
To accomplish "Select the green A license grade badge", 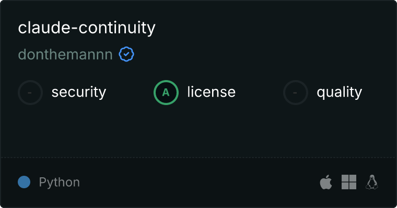I will tap(166, 93).
